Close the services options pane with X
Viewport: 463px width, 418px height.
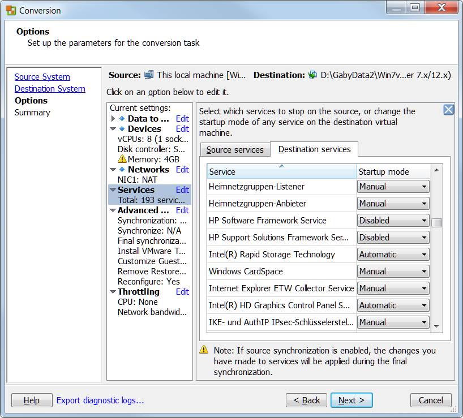tap(448, 110)
